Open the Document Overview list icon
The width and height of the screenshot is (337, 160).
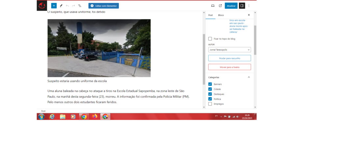pos(80,6)
